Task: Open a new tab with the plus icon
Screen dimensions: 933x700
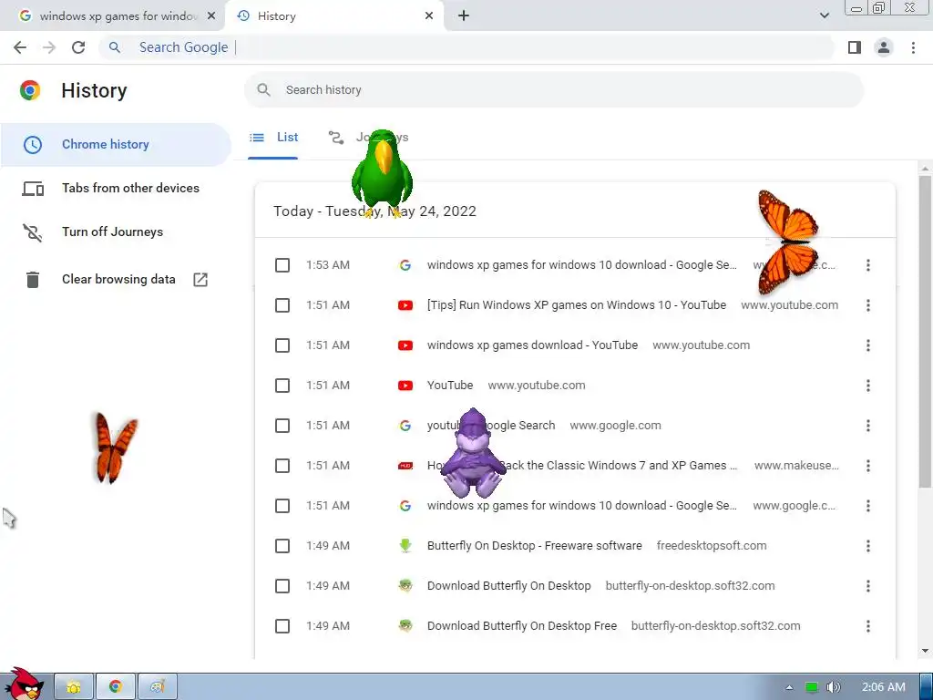Action: [464, 16]
